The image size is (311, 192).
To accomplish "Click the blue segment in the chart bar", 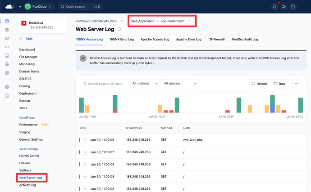I will coord(273,109).
